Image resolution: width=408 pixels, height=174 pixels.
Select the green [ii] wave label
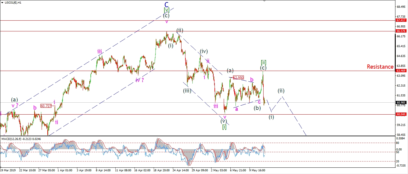click(264, 62)
